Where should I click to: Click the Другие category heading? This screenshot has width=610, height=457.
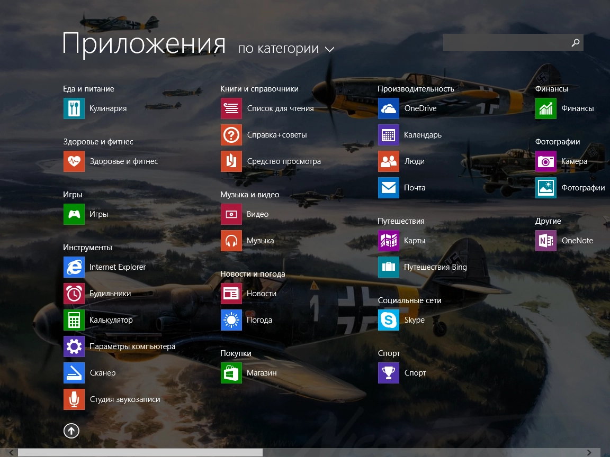[x=548, y=221]
